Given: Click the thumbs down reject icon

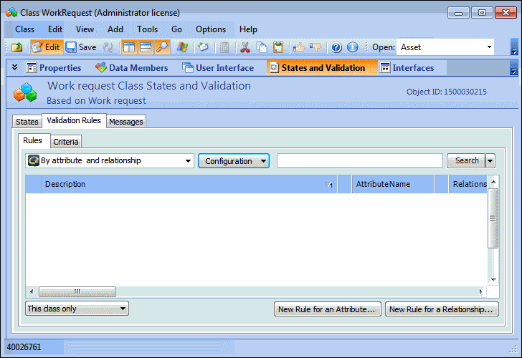Looking at the screenshot, I should [x=315, y=47].
